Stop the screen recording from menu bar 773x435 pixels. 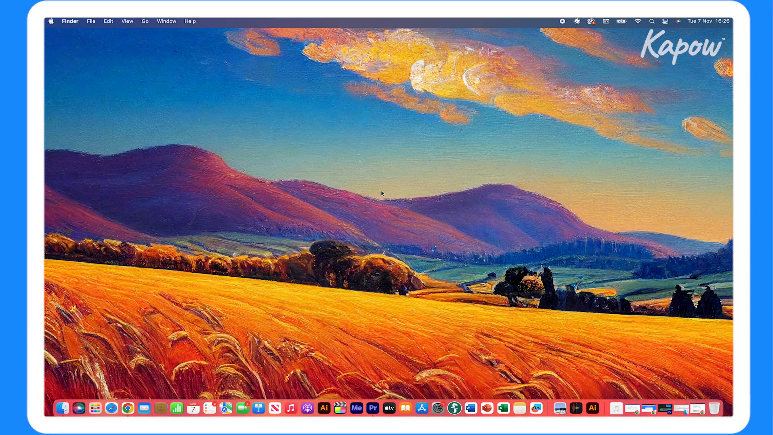[562, 21]
